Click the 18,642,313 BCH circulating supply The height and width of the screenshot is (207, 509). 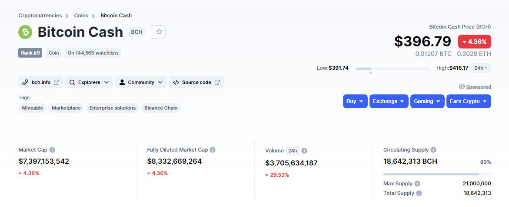[x=410, y=161]
